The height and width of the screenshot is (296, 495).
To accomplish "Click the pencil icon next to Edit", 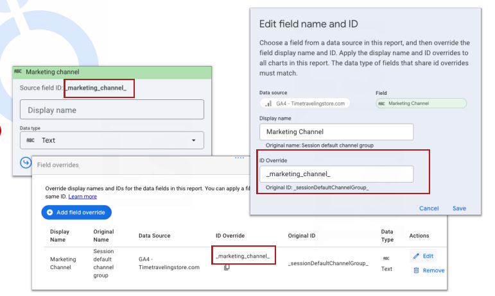I will [x=417, y=256].
